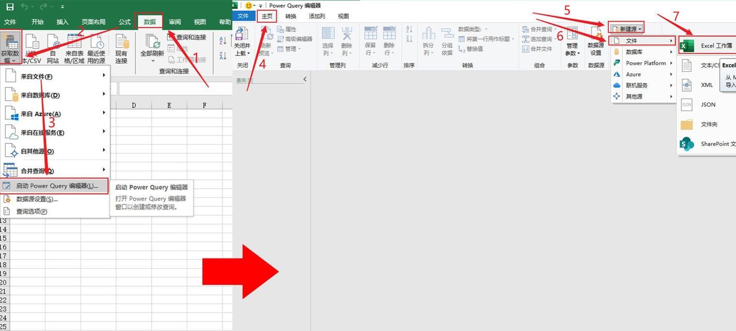Expand 来自 Azure(A) submenu
This screenshot has height=331, width=736.
(x=55, y=113)
